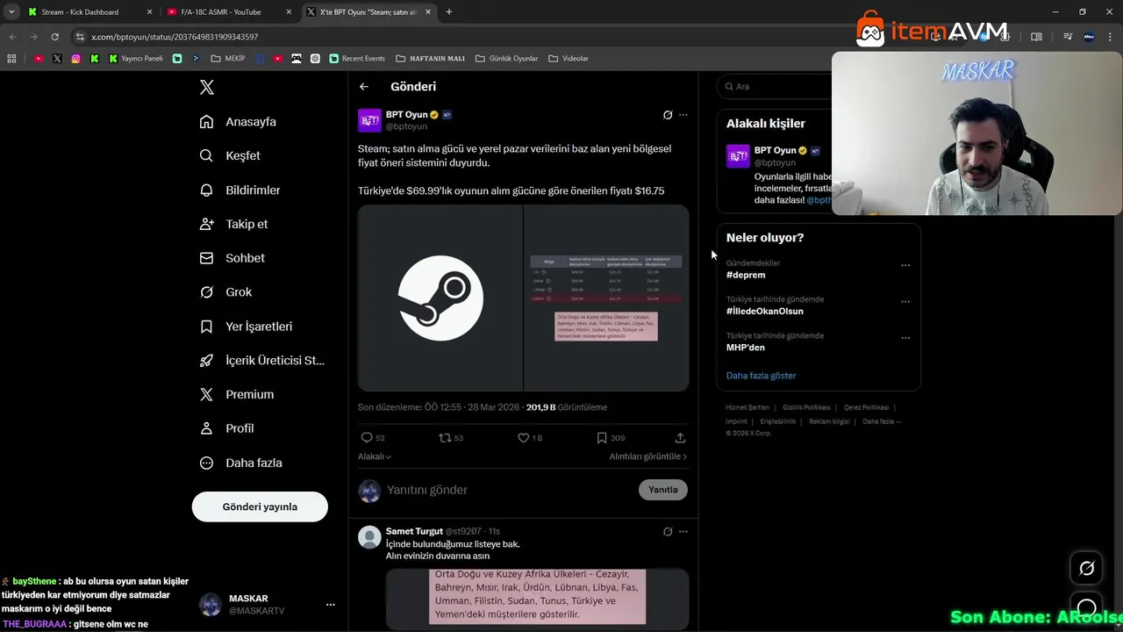Open MASKAR account switcher menu
This screenshot has width=1123, height=632.
point(331,605)
